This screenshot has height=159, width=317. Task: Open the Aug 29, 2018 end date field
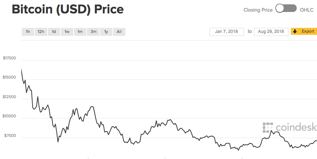click(271, 32)
